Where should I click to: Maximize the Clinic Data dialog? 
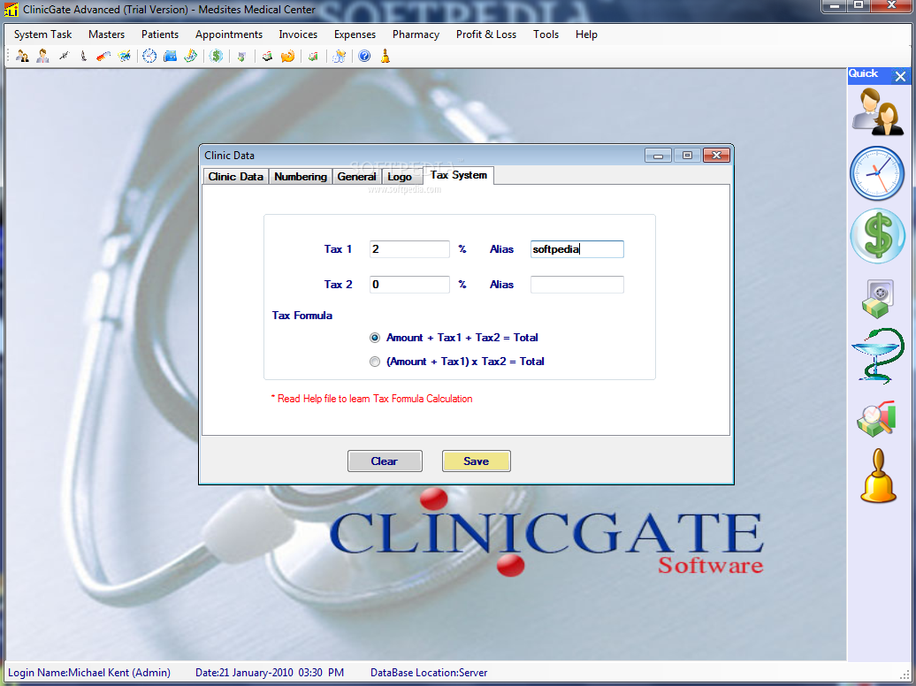(x=687, y=156)
